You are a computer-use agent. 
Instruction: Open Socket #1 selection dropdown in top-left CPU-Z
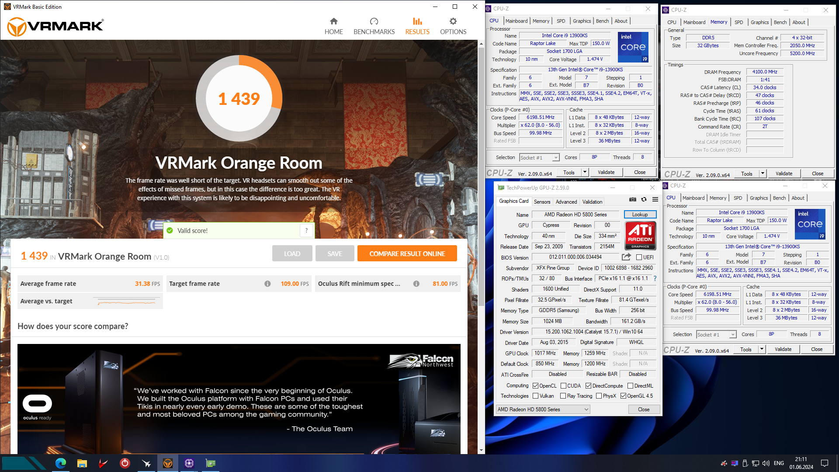(539, 158)
